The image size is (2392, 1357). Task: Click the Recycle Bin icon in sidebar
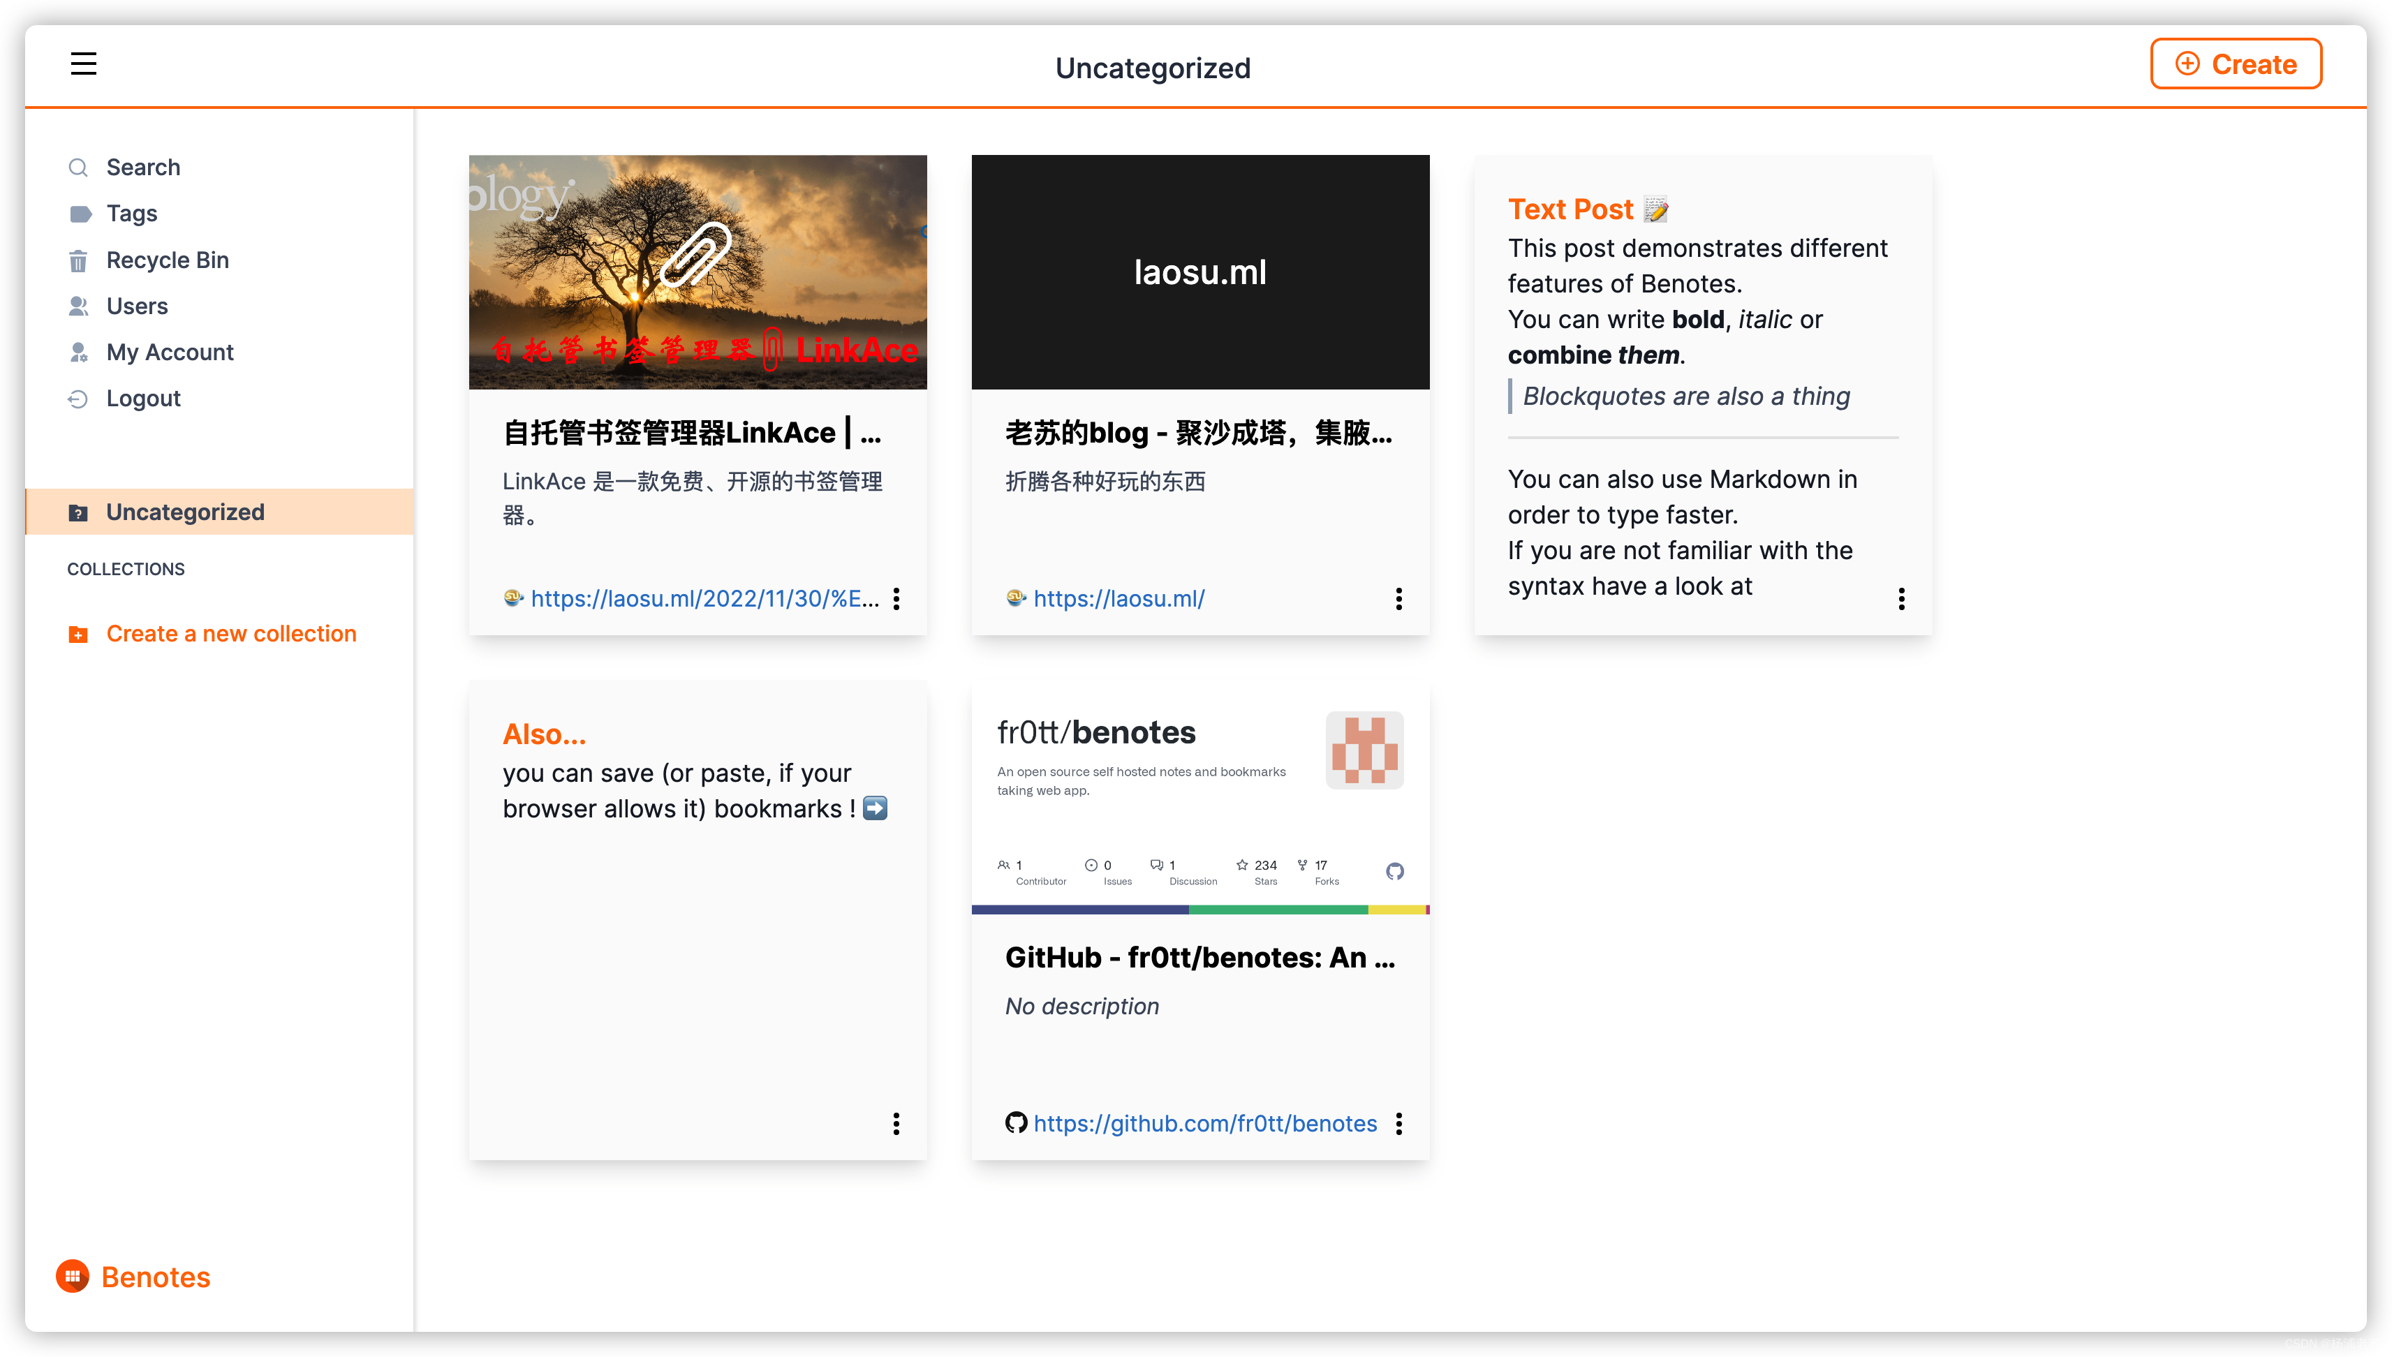79,258
